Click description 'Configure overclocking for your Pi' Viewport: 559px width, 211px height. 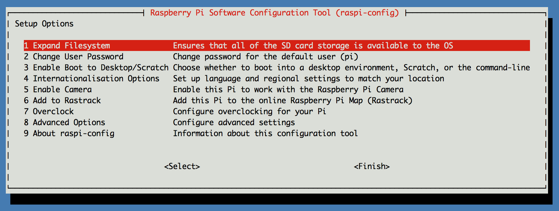(x=249, y=111)
